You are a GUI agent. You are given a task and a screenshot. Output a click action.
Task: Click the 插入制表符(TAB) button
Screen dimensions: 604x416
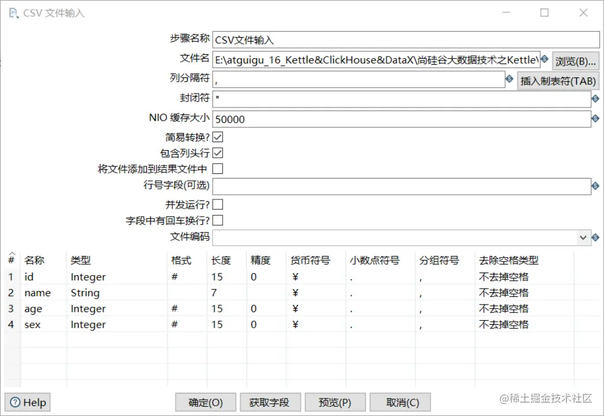(558, 81)
